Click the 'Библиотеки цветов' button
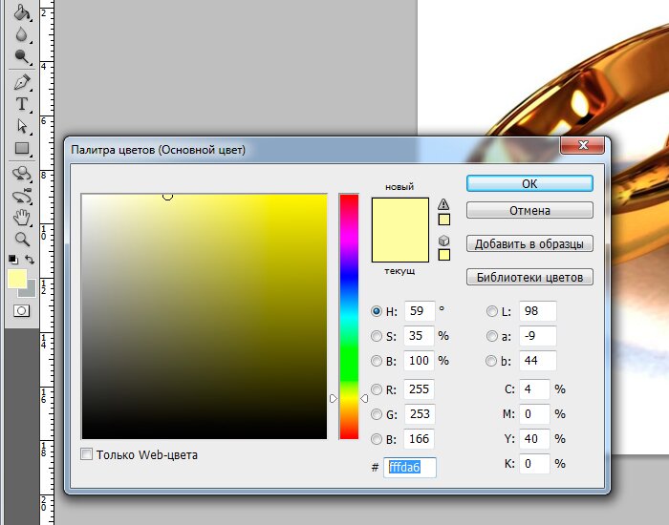The image size is (669, 525). point(529,278)
